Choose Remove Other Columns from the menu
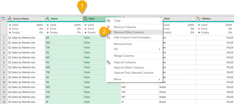 129,32
